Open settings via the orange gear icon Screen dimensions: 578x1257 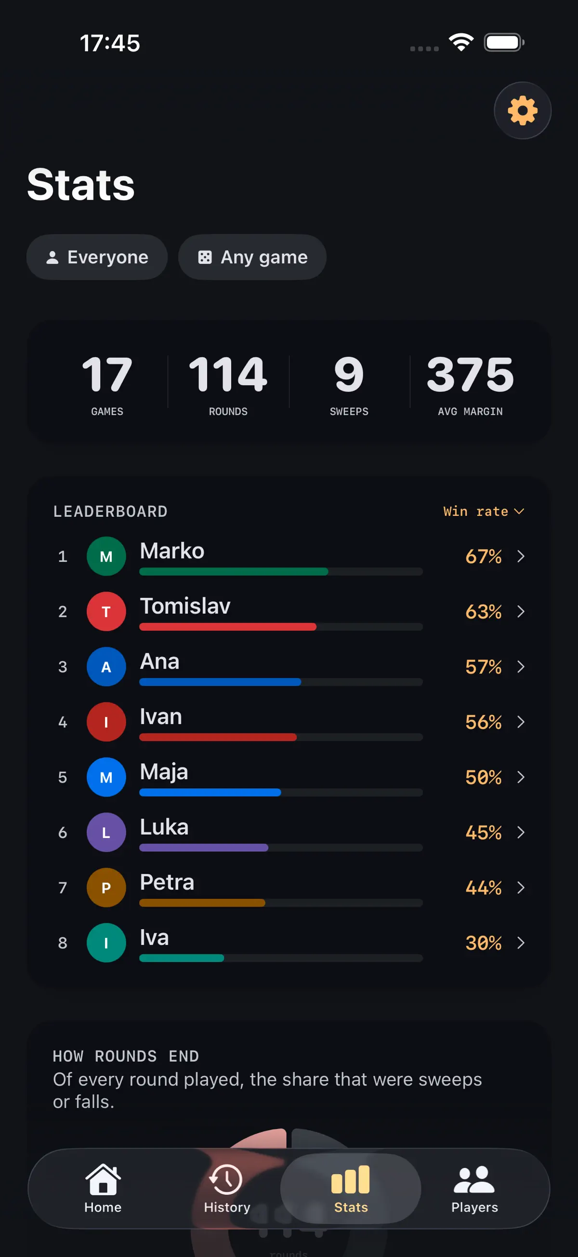point(523,111)
